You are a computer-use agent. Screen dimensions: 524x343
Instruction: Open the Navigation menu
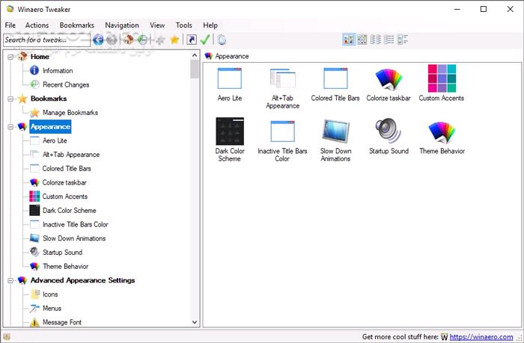tap(121, 25)
